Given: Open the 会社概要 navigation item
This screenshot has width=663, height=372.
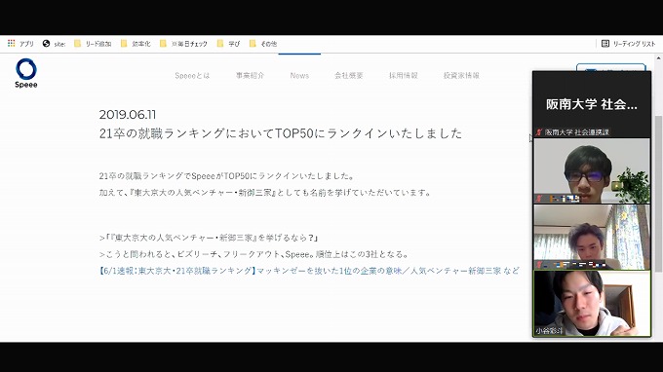Looking at the screenshot, I should point(349,76).
